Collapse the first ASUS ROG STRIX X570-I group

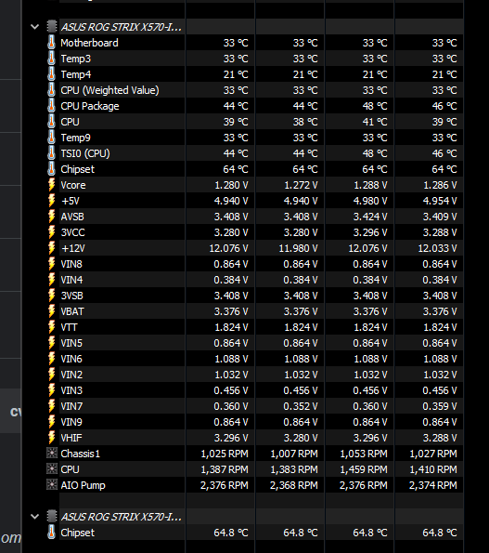pos(34,27)
